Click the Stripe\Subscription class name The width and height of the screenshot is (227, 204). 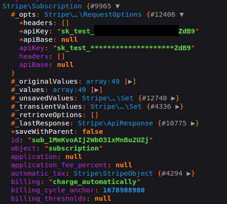tap(42, 7)
